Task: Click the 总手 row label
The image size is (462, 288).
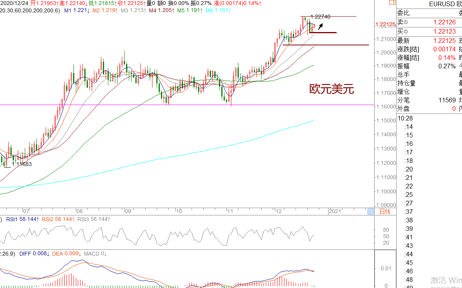Action: click(x=403, y=75)
